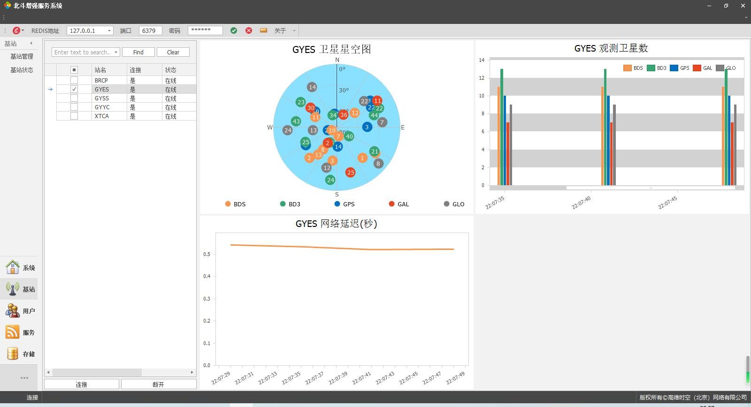Click the orange ruler icon in toolbar
This screenshot has width=751, height=407.
pos(263,30)
